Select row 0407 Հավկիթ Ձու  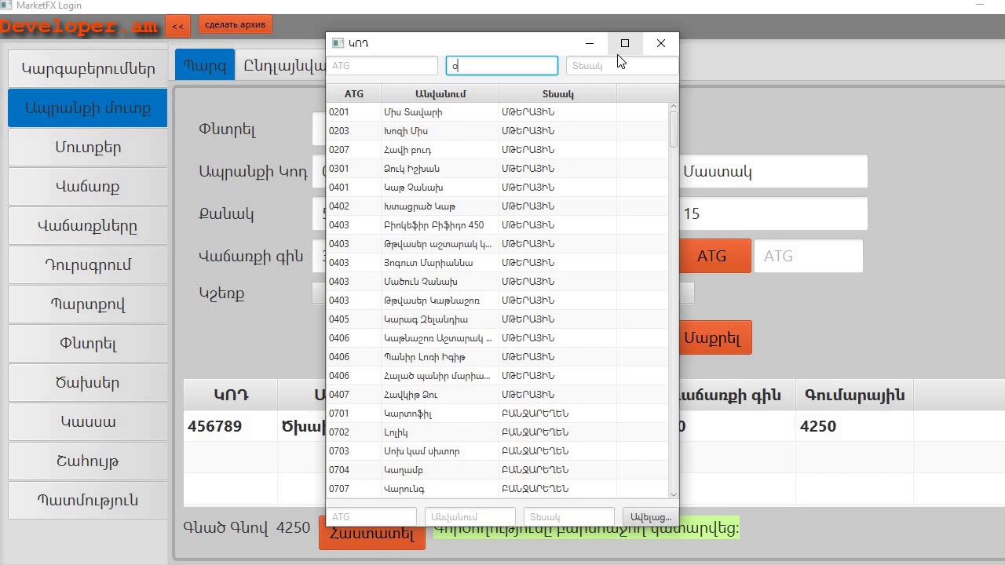point(498,395)
